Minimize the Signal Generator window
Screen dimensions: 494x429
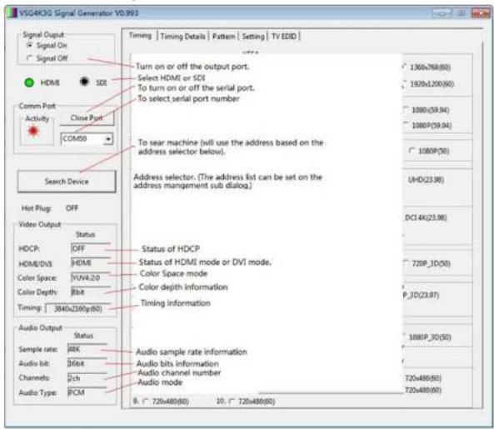[442, 13]
